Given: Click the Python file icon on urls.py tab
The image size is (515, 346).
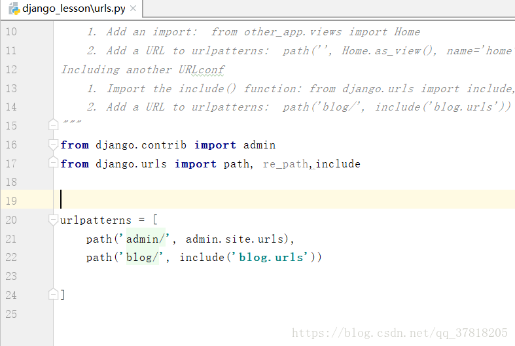Looking at the screenshot, I should 14,9.
